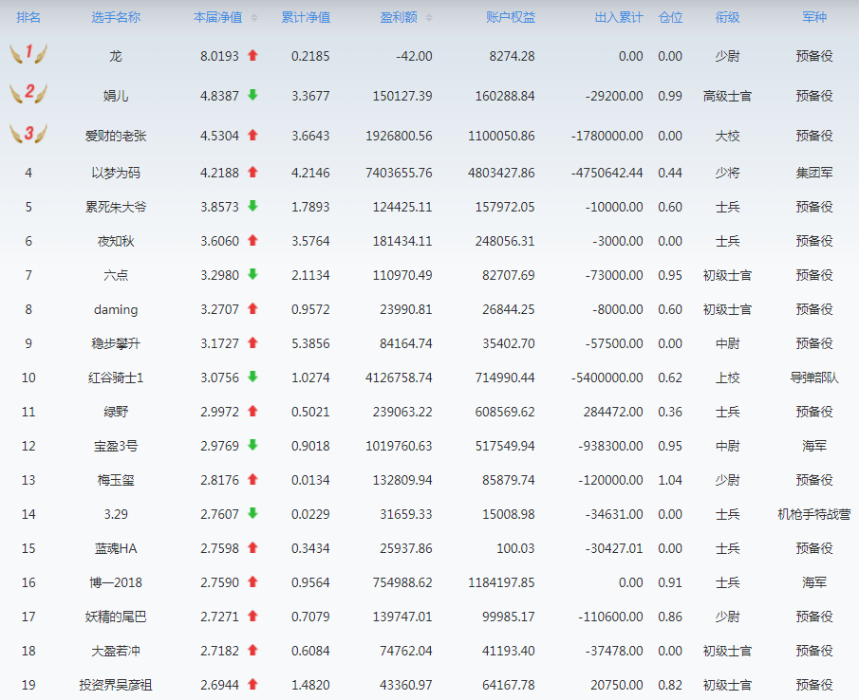Image resolution: width=859 pixels, height=700 pixels.
Task: Click the green down arrow in 宝盈3号 row
Action: tap(252, 446)
